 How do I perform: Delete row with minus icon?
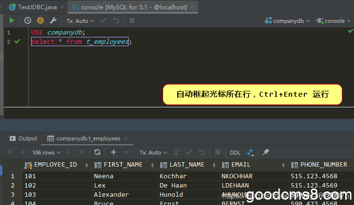pyautogui.click(x=126, y=153)
